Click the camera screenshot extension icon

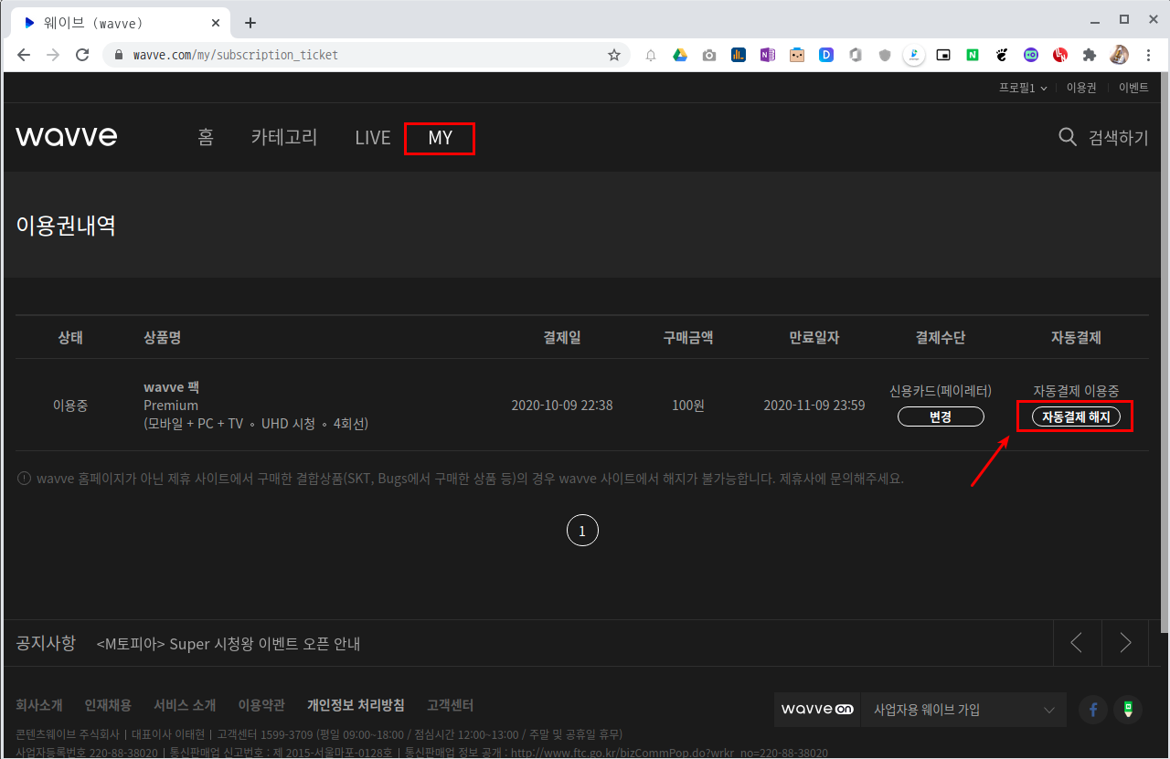709,55
